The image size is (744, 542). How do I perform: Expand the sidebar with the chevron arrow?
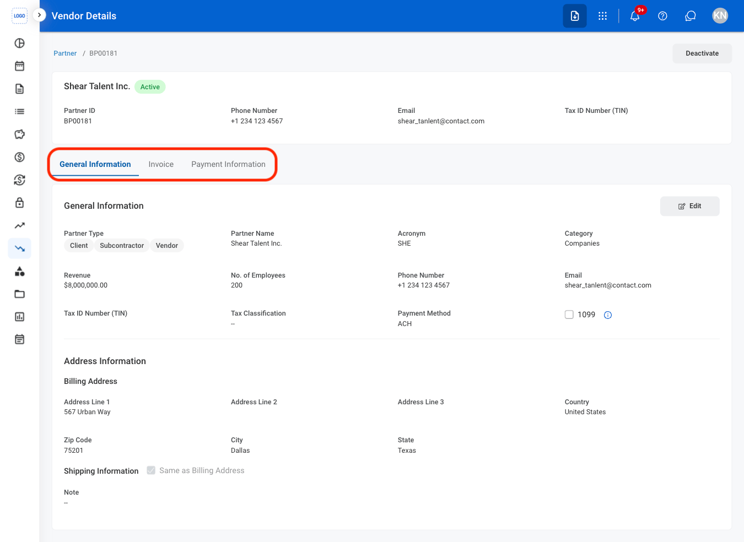click(39, 15)
